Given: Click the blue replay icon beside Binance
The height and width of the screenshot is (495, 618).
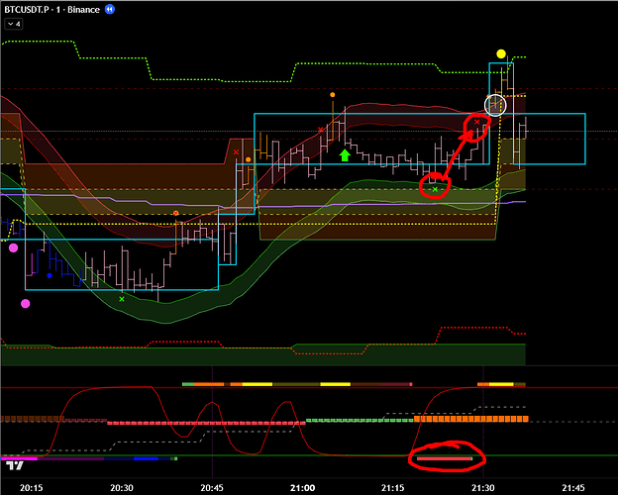Looking at the screenshot, I should point(109,8).
